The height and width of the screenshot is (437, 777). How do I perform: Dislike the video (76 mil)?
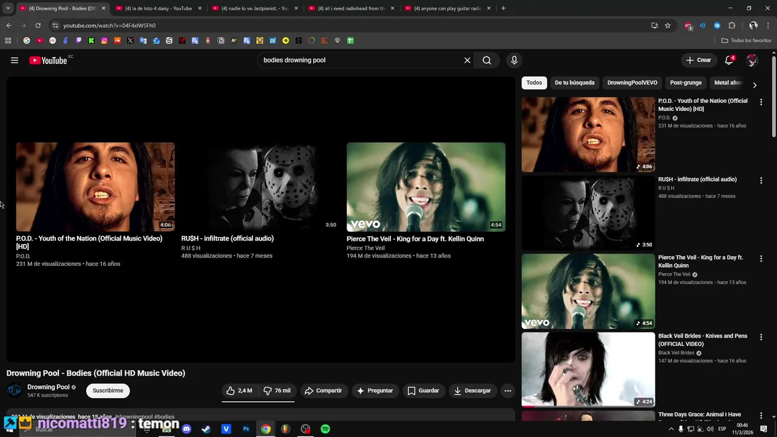[277, 391]
